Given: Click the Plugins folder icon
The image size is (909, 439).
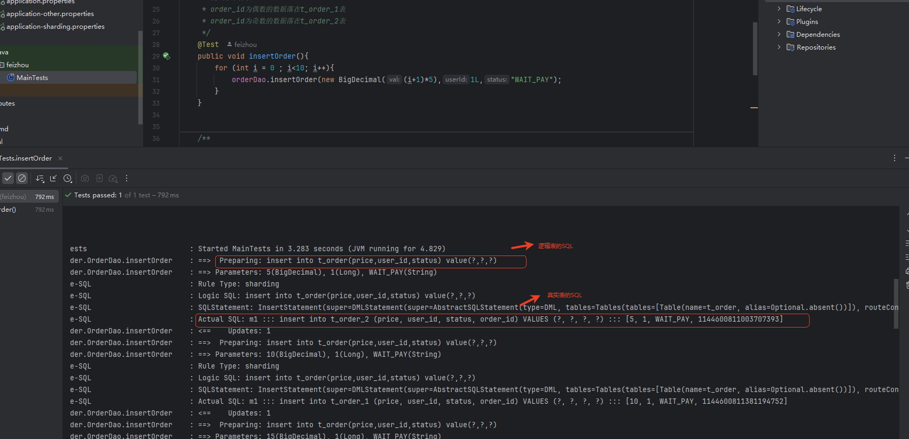Looking at the screenshot, I should click(790, 22).
